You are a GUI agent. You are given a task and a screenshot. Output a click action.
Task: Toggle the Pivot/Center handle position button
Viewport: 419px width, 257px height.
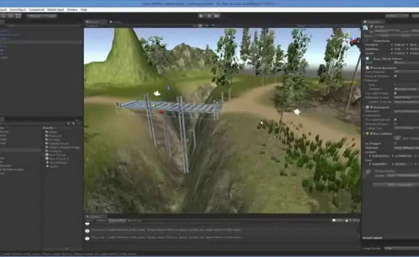click(34, 16)
